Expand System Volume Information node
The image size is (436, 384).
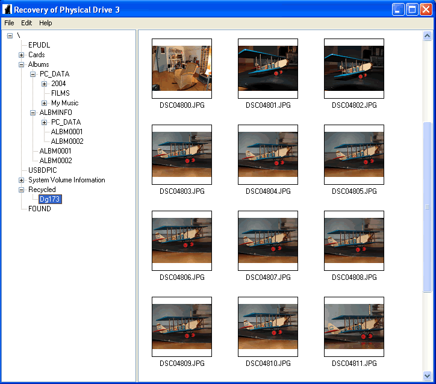[x=22, y=181]
